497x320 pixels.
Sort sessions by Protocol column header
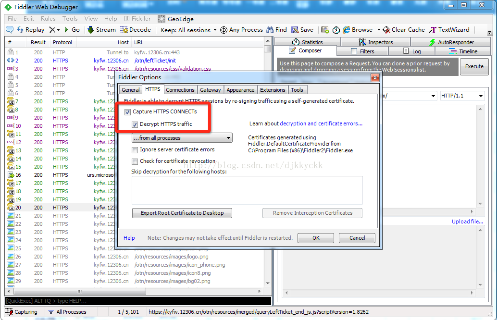pos(62,42)
